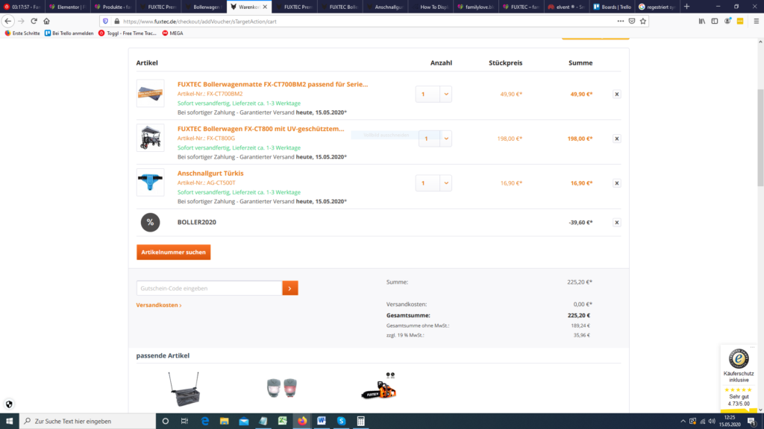Open Microsoft Edge from taskbar
764x429 pixels.
click(204, 421)
